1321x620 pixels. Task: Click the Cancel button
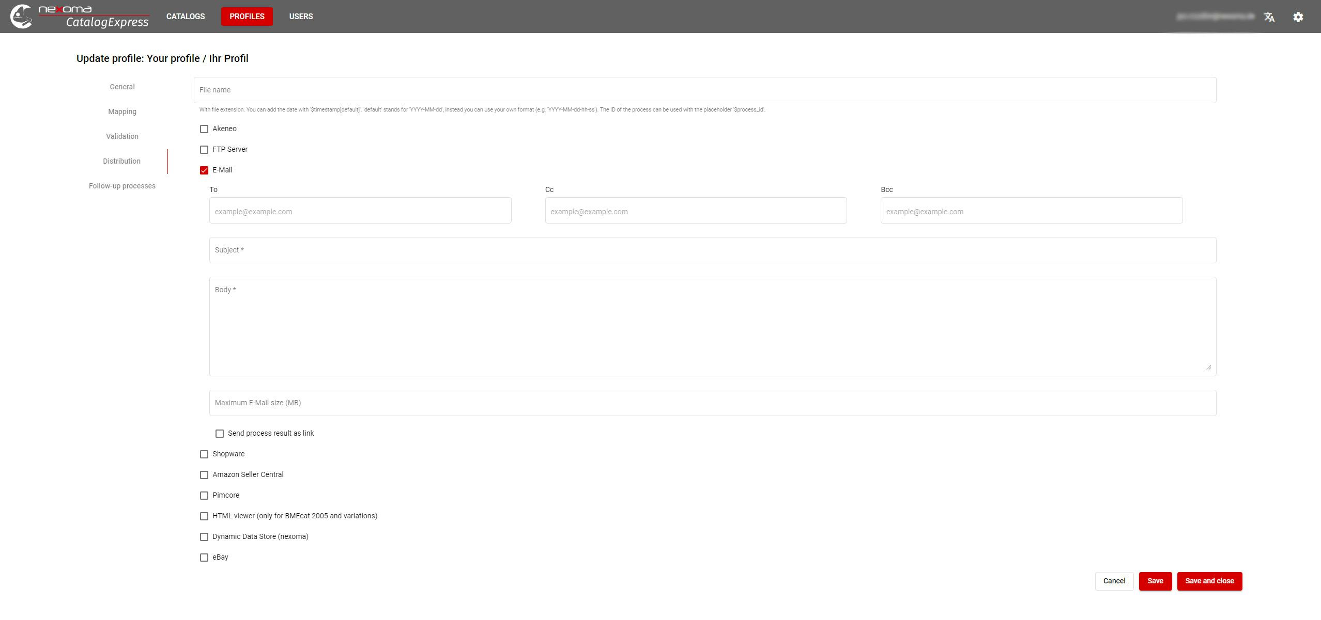1114,581
